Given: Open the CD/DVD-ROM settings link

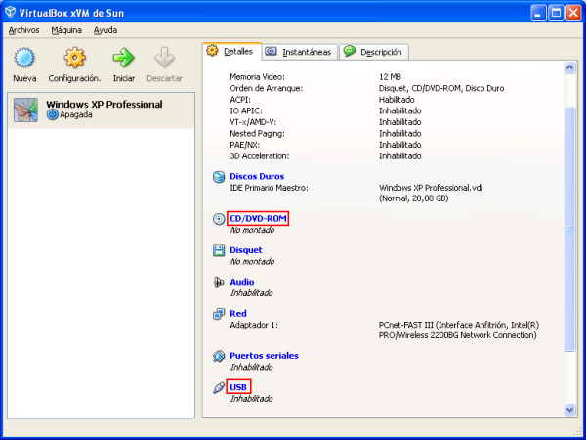Looking at the screenshot, I should tap(258, 218).
